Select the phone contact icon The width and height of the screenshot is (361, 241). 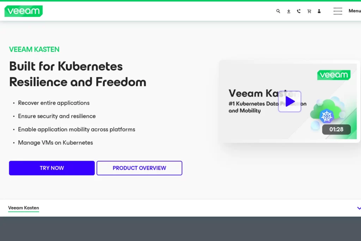click(x=299, y=11)
